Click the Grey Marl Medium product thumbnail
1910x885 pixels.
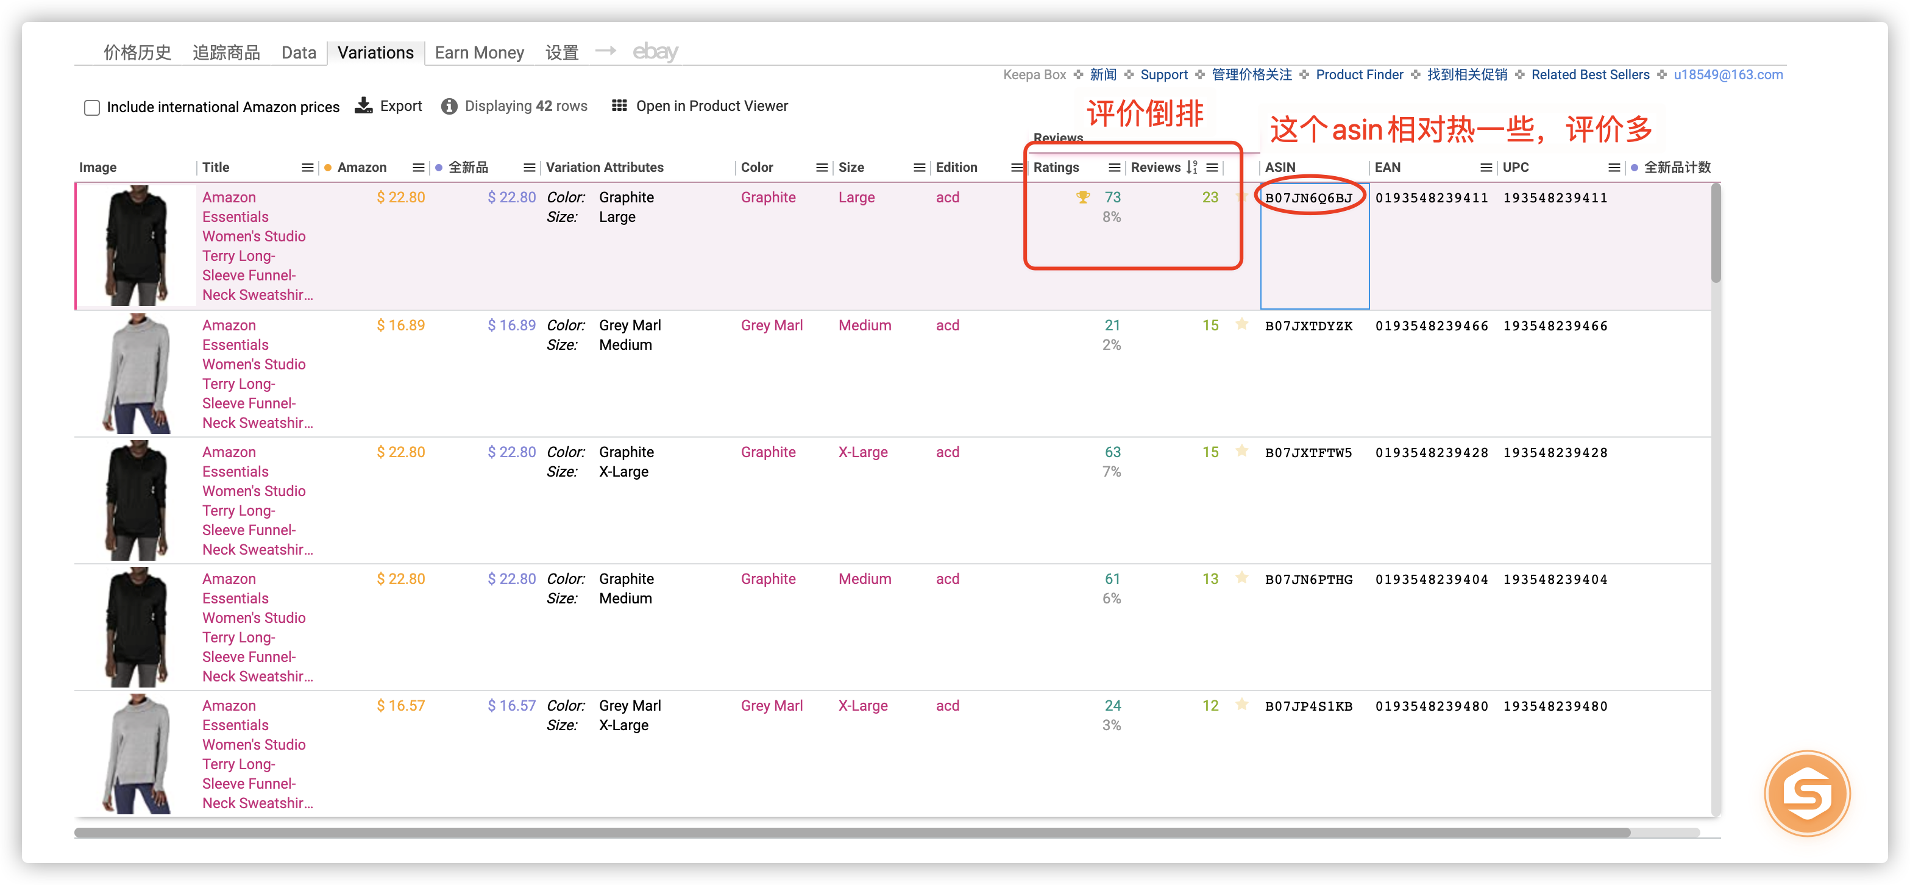click(x=136, y=373)
